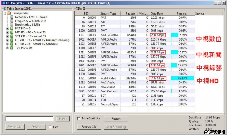Expand the SDT PID = 17 node
The width and height of the screenshot is (227, 135).
tap(7, 36)
